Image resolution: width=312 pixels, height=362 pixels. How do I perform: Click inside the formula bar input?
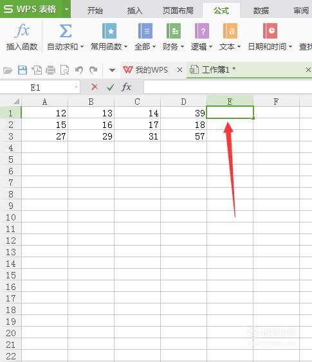(228, 87)
